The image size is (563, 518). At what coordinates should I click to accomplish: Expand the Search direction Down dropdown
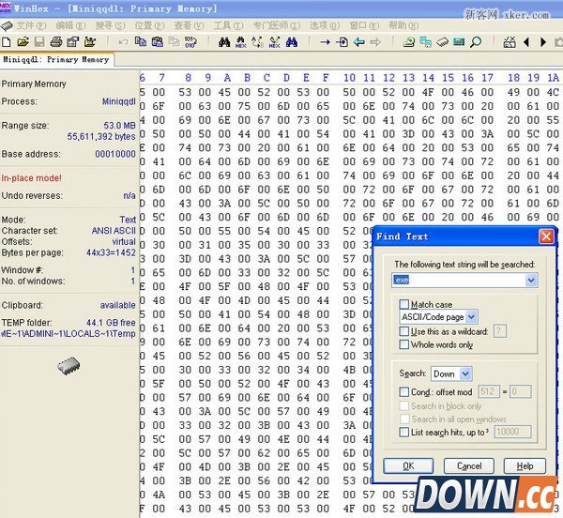click(464, 373)
